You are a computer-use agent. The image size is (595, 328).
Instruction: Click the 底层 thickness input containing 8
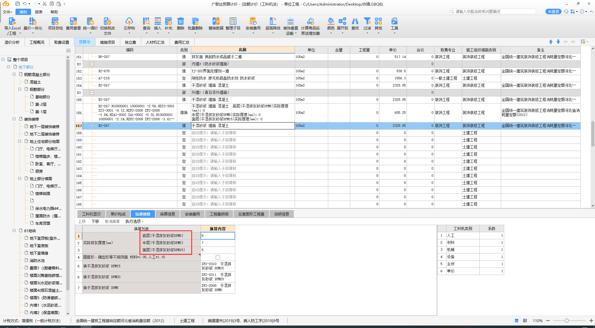218,236
